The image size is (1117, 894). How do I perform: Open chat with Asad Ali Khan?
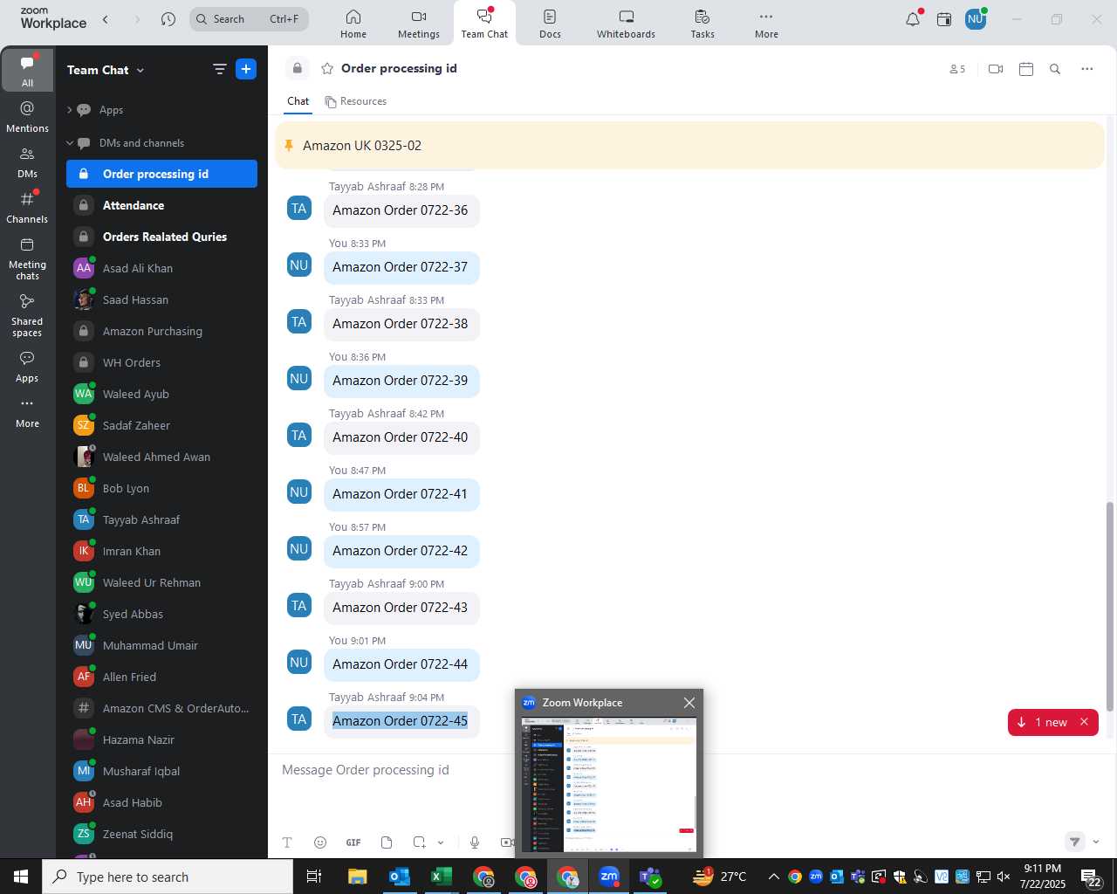point(161,268)
